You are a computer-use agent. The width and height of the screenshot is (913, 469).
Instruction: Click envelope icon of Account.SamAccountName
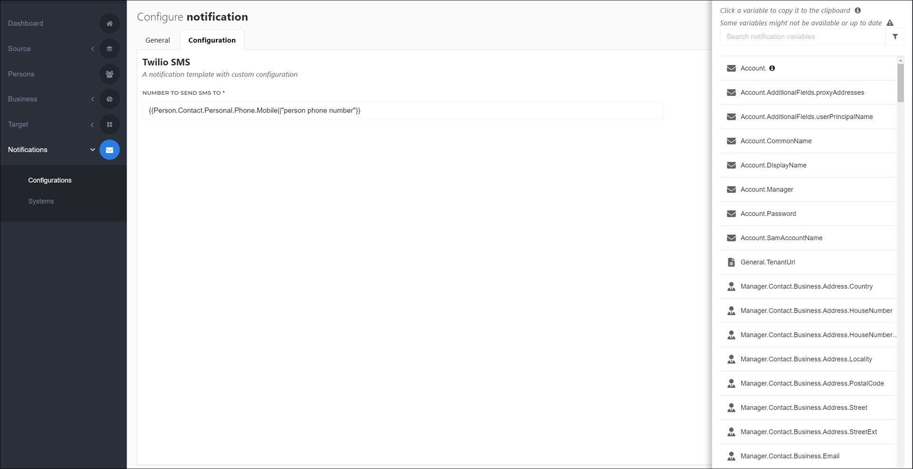[731, 238]
